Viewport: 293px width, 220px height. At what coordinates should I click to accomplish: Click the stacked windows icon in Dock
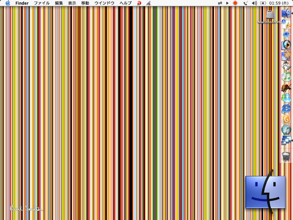[286, 140]
